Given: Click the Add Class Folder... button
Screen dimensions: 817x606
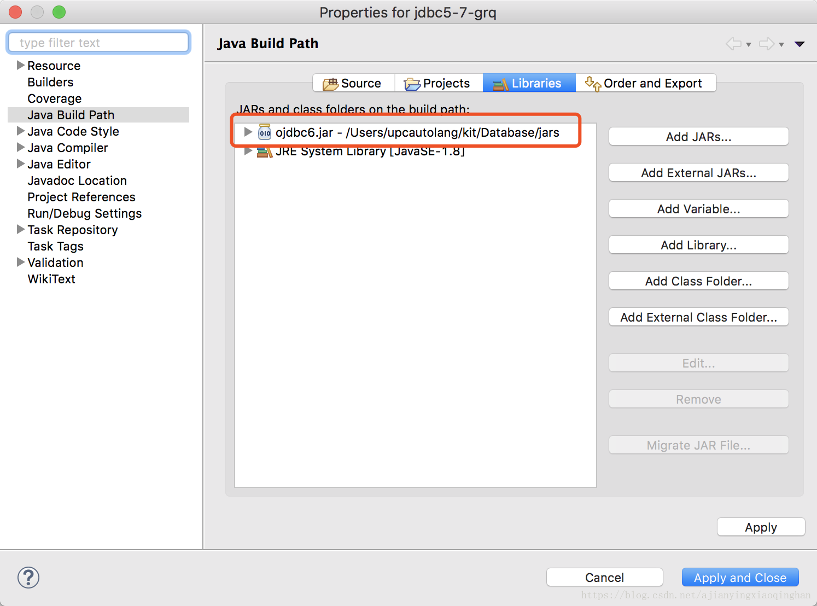Looking at the screenshot, I should click(698, 281).
